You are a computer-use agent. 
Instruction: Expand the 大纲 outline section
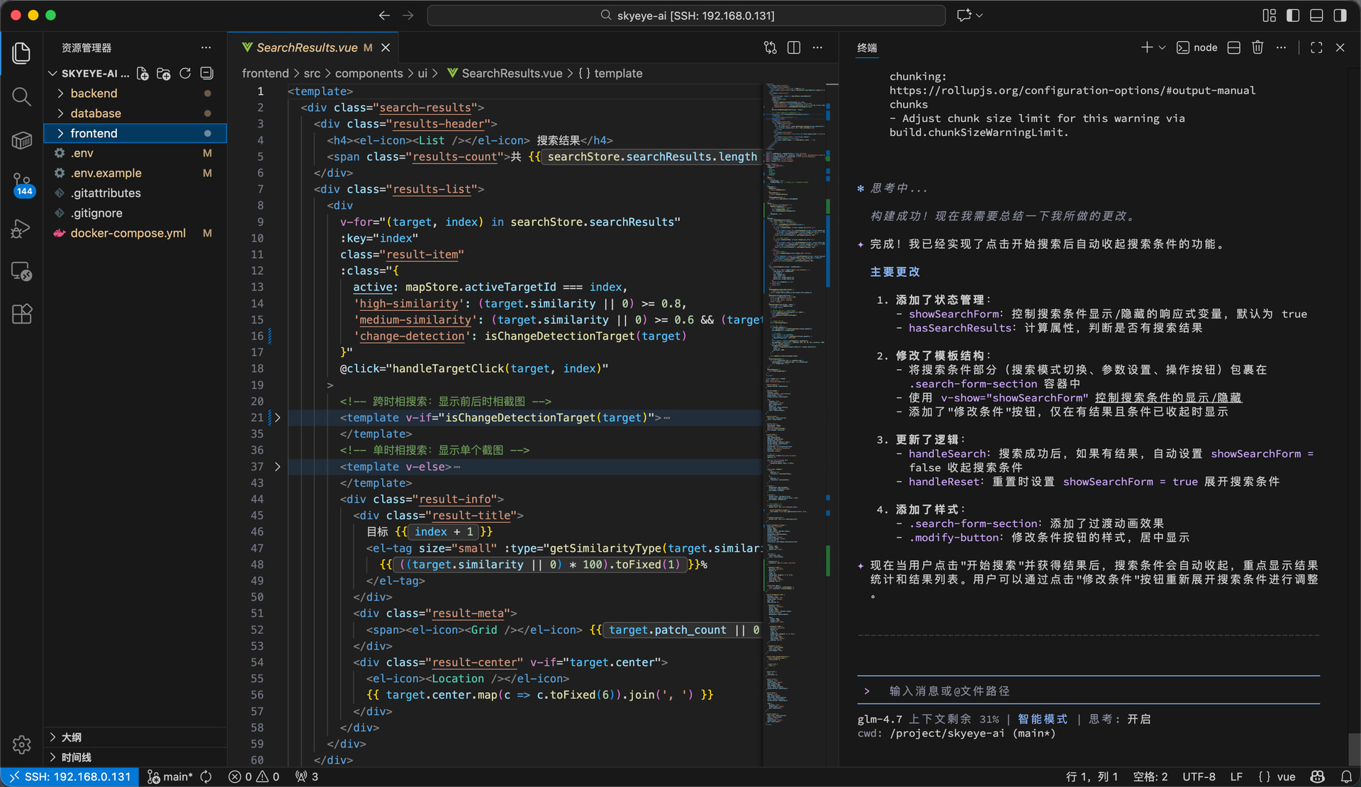(71, 737)
